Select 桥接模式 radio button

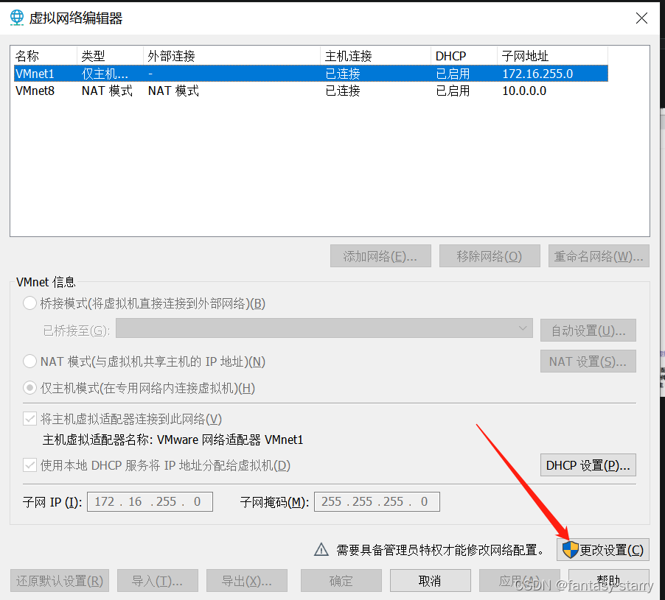coord(29,303)
